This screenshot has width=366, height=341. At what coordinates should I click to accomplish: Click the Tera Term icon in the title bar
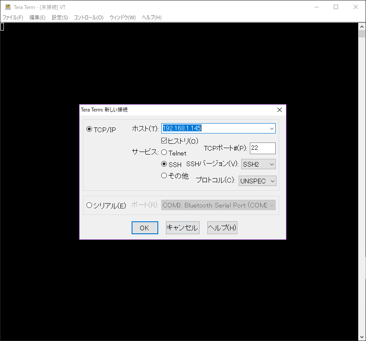pyautogui.click(x=7, y=7)
